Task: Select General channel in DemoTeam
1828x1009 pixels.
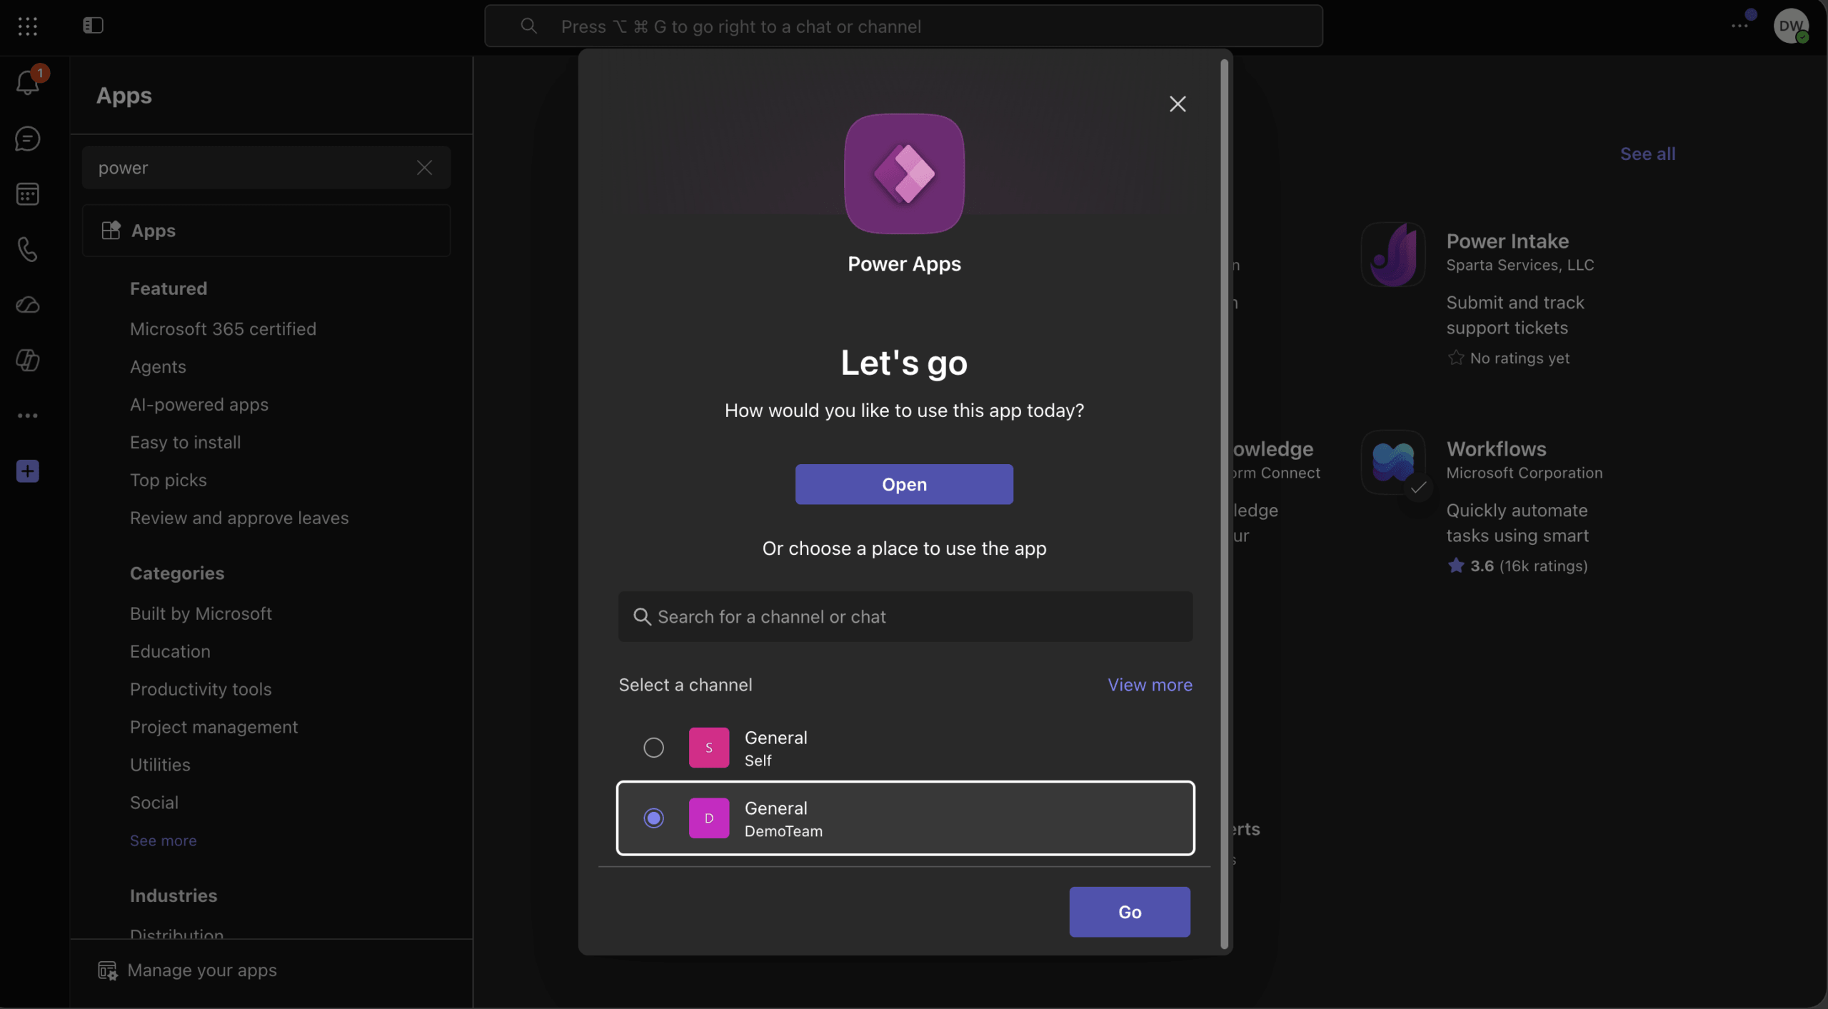Action: tap(905, 818)
